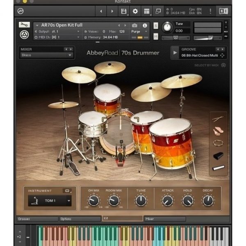Click the DECAY knob

(x=208, y=200)
